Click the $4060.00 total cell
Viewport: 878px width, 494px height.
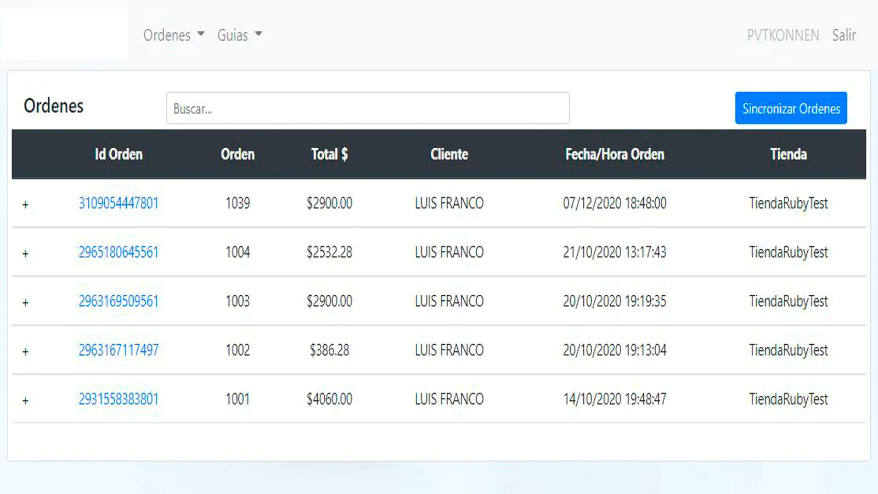329,399
